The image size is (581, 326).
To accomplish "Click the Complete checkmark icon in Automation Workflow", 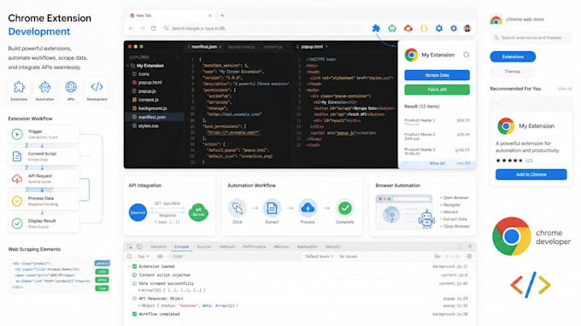I will 344,208.
